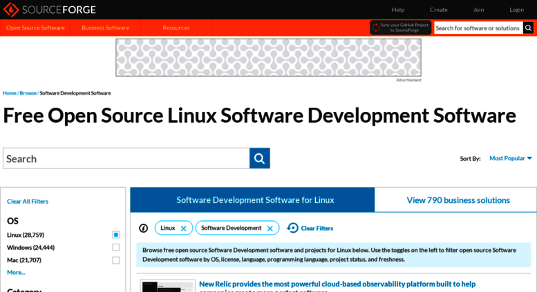The height and width of the screenshot is (292, 537).
Task: Click the advertisement banner
Action: [268, 57]
